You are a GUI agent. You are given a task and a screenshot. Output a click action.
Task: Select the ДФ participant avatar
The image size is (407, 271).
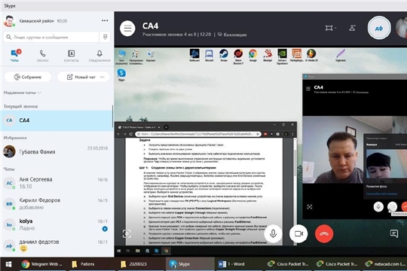pyautogui.click(x=379, y=28)
